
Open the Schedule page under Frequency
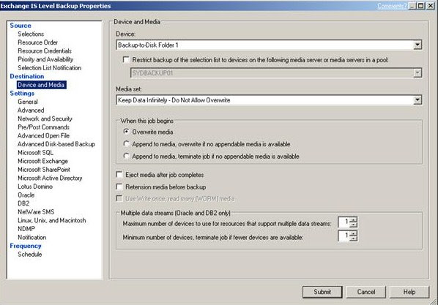point(30,255)
